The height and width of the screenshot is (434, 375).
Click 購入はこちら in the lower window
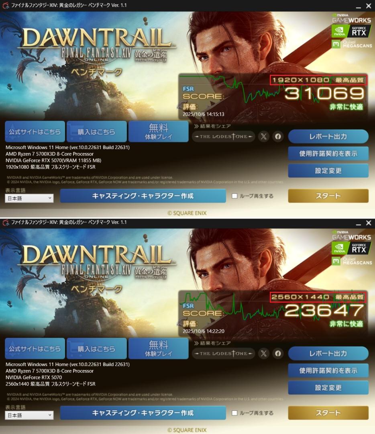[96, 348]
